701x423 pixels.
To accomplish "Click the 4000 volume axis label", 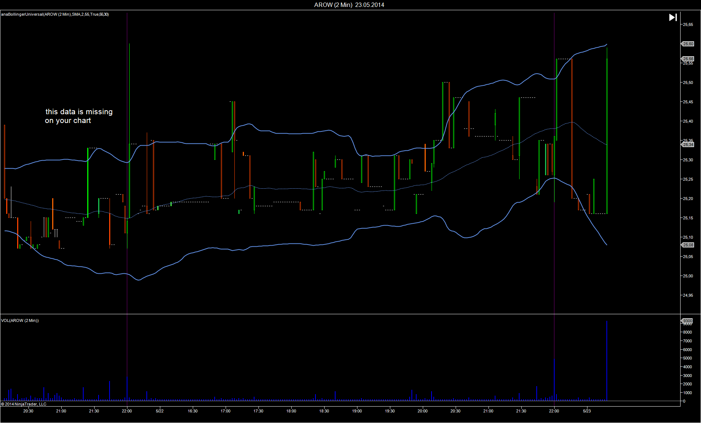I will (687, 367).
